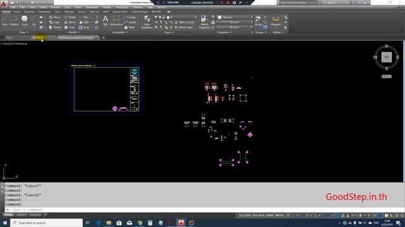Select the Measure utility
This screenshot has height=227, width=405.
pos(276,20)
